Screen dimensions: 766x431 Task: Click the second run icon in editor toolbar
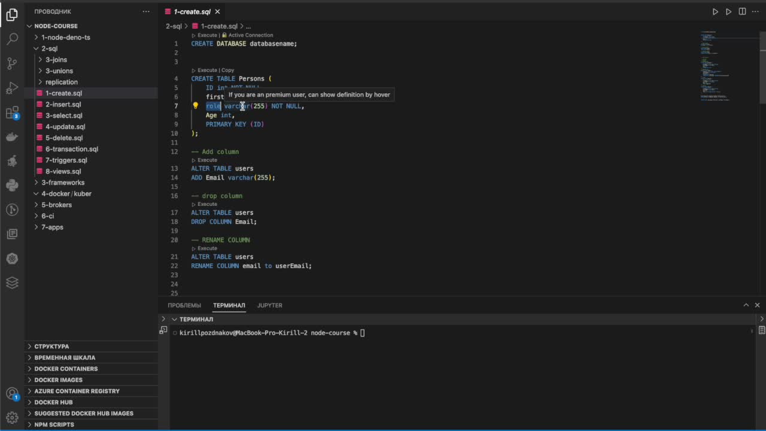click(728, 11)
